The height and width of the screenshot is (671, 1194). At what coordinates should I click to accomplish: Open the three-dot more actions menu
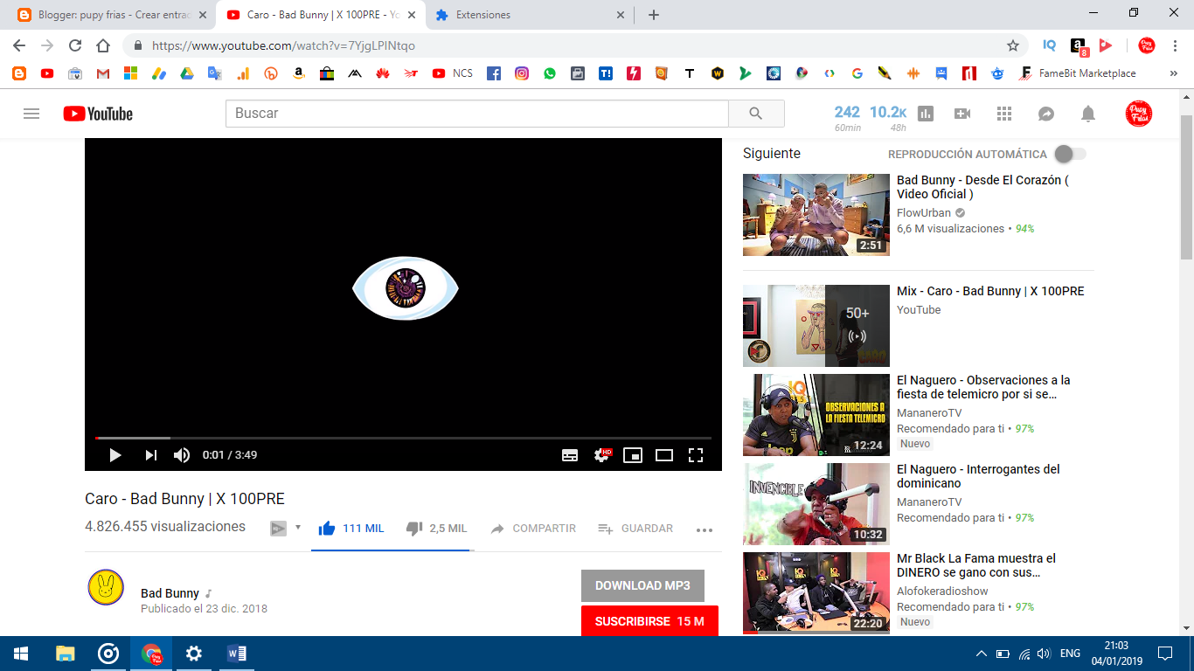(x=705, y=529)
